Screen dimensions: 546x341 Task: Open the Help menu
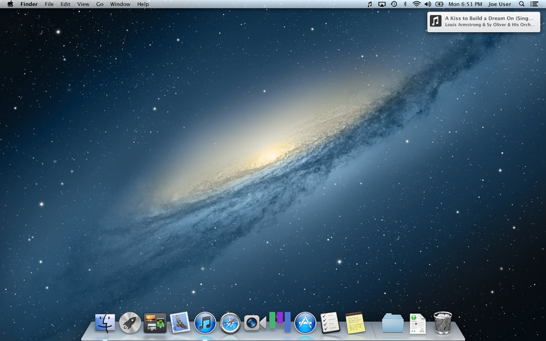(x=143, y=4)
